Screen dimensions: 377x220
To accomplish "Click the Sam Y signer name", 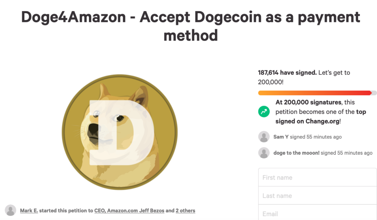I will point(281,137).
